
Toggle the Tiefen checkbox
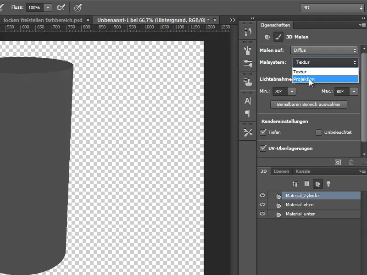click(x=263, y=132)
